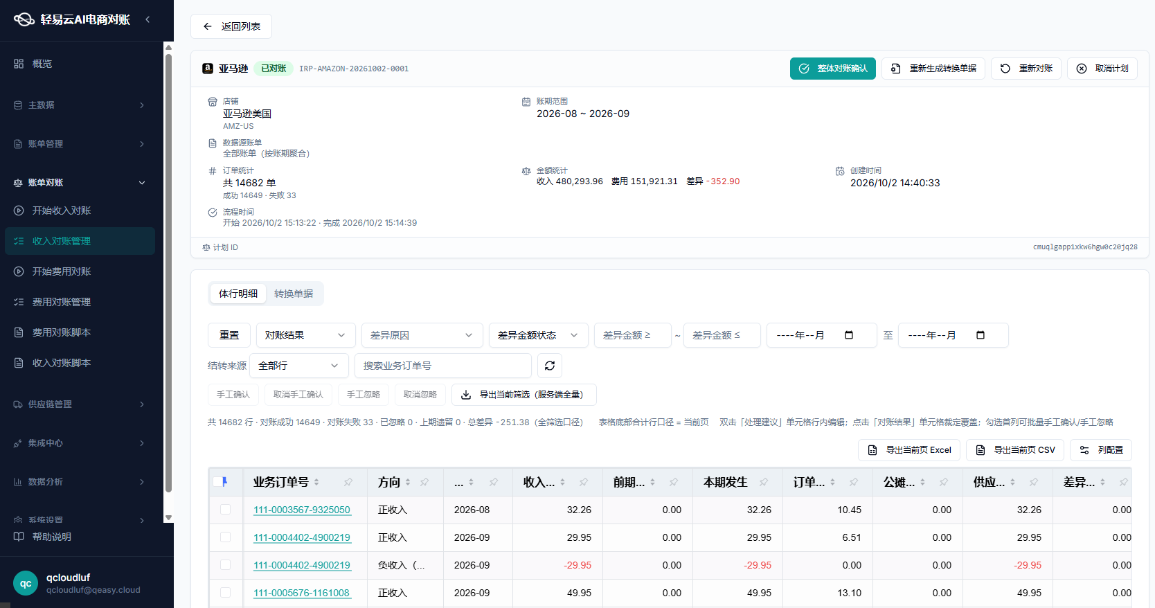Viewport: 1155px width, 608px height.
Task: Sort the 方向 column
Action: (x=408, y=482)
